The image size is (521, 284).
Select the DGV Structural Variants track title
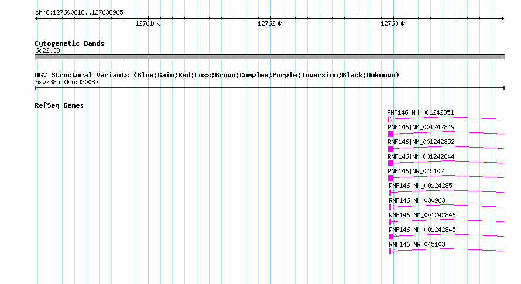(217, 75)
